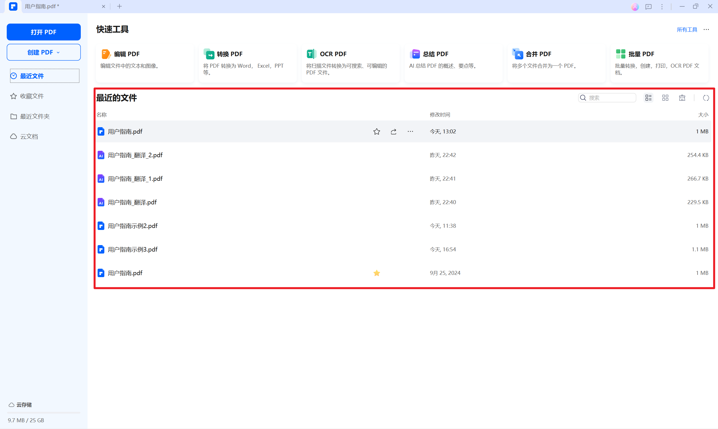
Task: Open title bar vertical dots menu
Action: click(x=662, y=6)
